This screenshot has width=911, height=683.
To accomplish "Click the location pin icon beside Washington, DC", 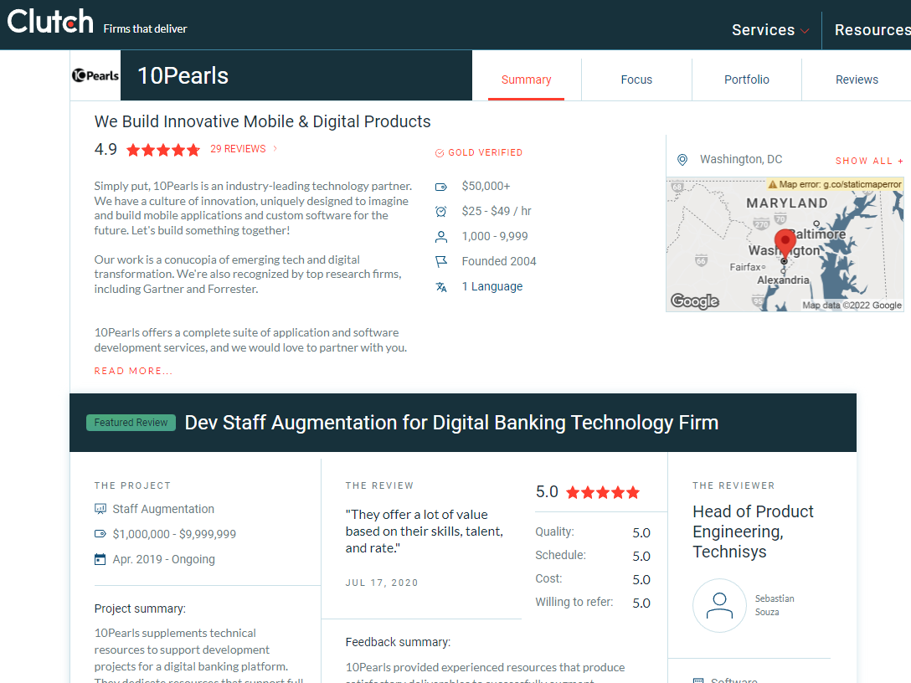I will pos(682,160).
